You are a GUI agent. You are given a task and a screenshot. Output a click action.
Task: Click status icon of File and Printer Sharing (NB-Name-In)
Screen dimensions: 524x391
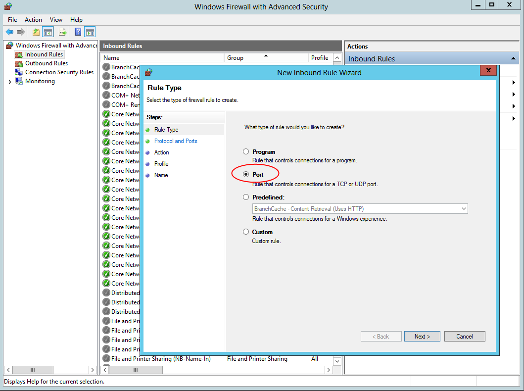[106, 359]
